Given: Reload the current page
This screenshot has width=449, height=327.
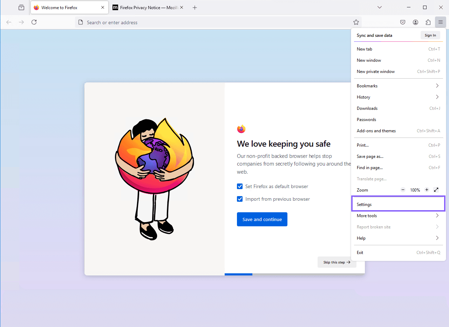Looking at the screenshot, I should [34, 22].
